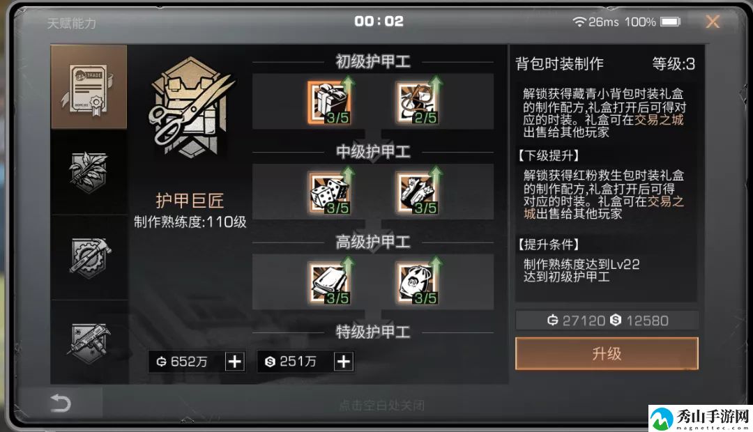Tap the back arrow at bottom left
The width and height of the screenshot is (753, 432).
point(61,403)
